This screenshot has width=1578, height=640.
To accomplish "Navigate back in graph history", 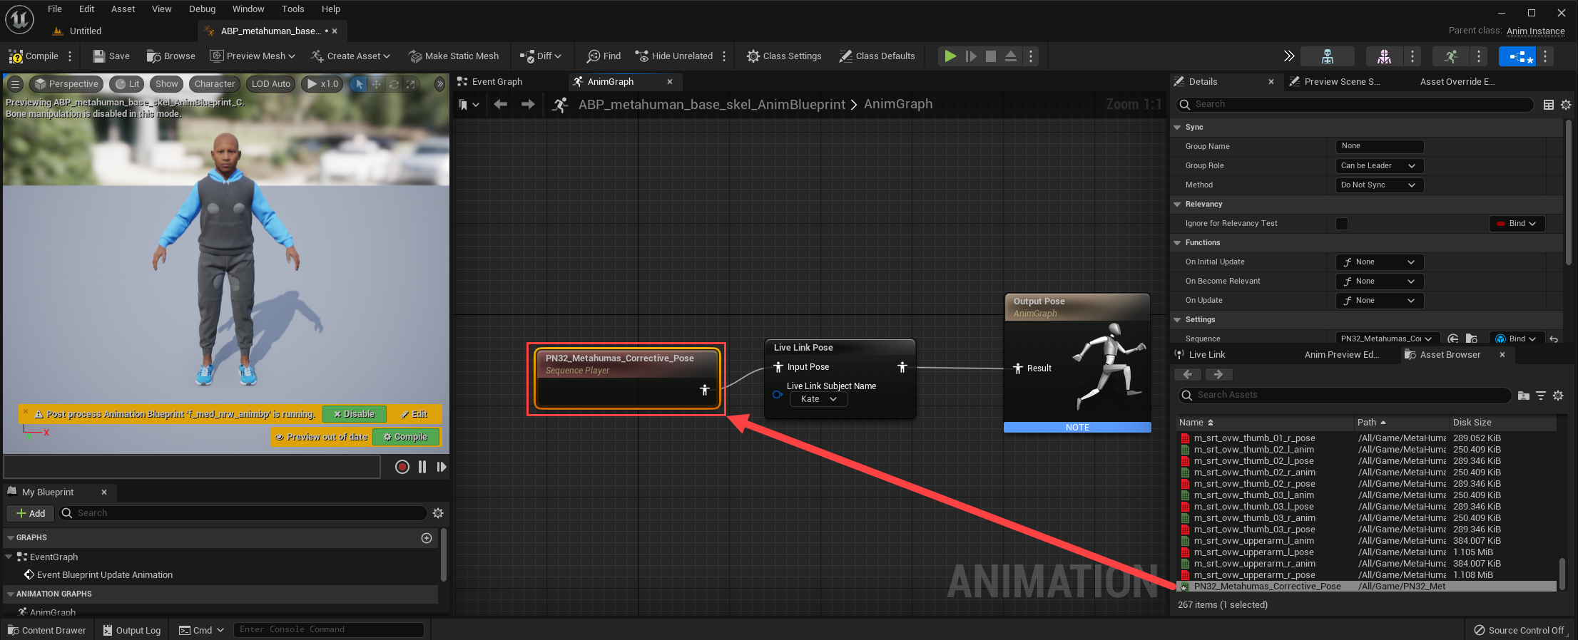I will click(501, 105).
